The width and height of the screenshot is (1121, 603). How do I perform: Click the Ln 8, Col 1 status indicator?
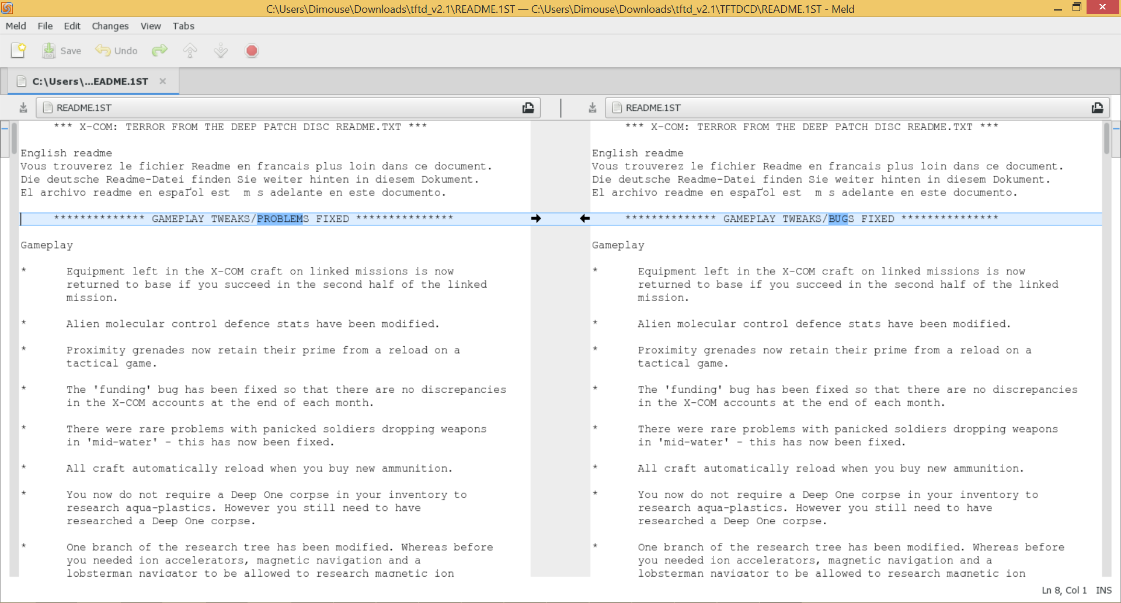1064,590
